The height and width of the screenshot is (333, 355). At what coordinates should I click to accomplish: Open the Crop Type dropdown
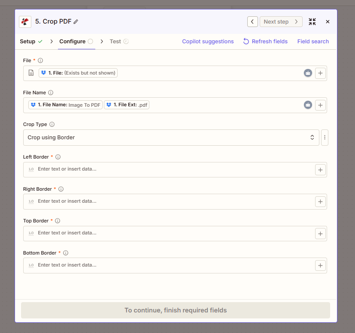click(x=171, y=138)
